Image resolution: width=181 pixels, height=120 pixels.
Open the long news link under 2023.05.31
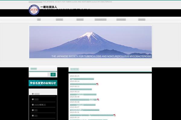[92, 115]
